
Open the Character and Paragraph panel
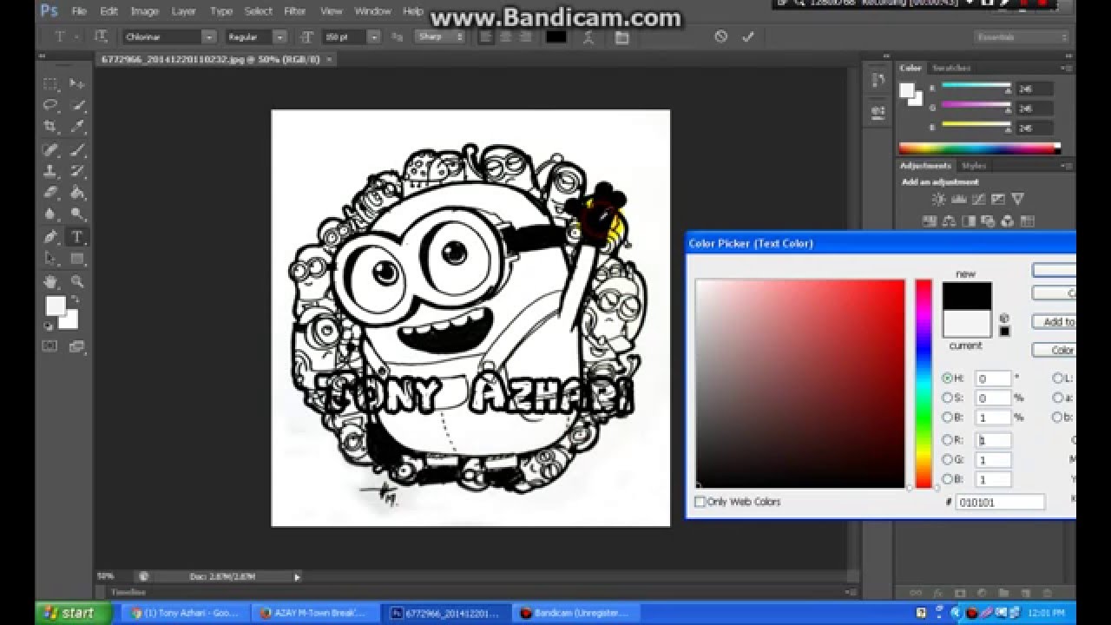tap(621, 36)
